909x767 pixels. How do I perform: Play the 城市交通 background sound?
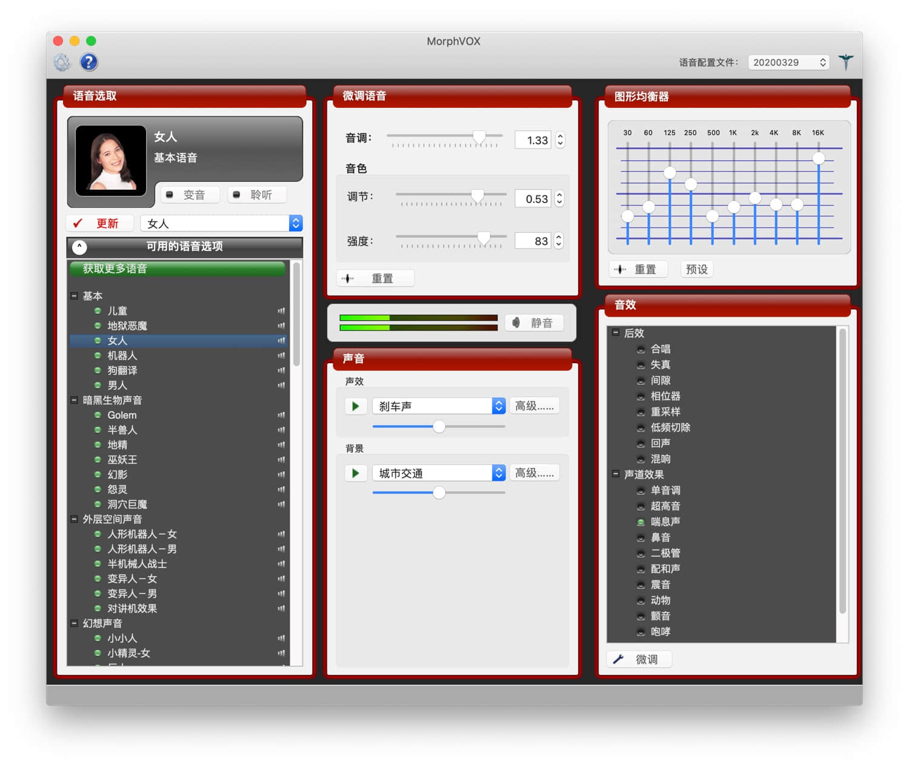tap(356, 473)
